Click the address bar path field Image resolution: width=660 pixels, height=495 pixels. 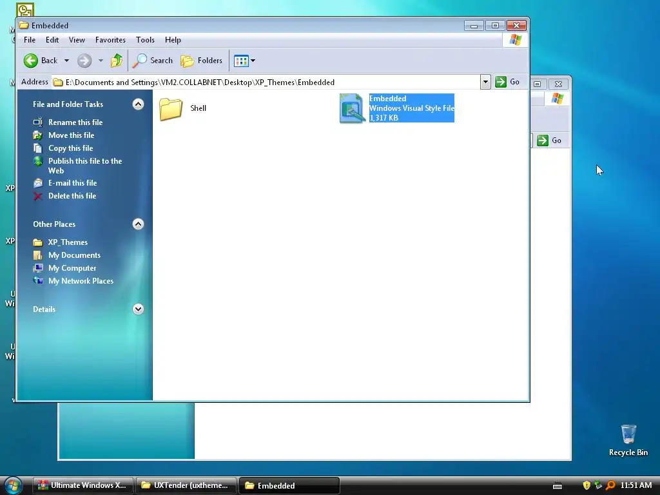click(265, 82)
